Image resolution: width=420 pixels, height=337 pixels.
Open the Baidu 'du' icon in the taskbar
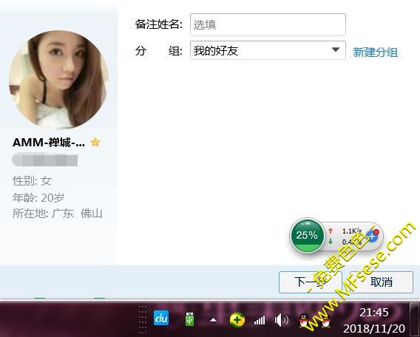[x=161, y=319]
